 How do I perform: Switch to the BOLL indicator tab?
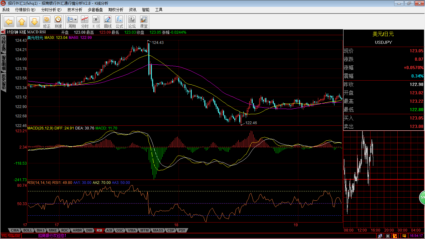pos(28,230)
